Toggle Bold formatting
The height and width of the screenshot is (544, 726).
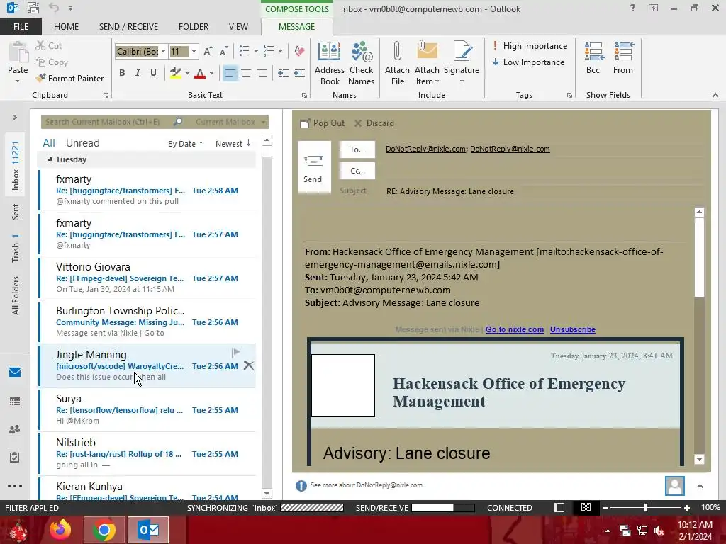(122, 73)
